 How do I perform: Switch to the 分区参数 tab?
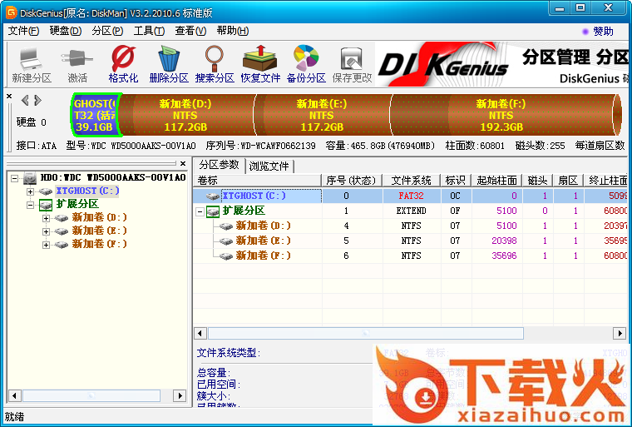(220, 165)
